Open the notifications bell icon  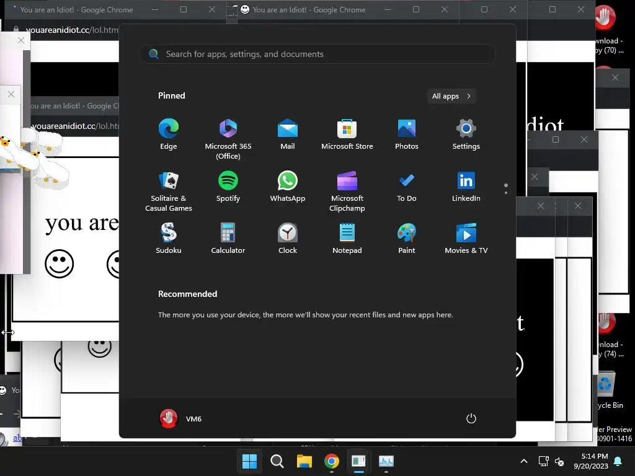618,461
